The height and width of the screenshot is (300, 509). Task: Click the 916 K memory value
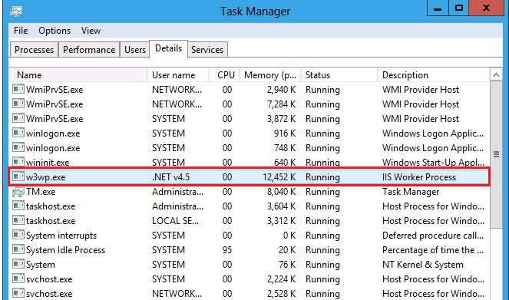coord(285,134)
